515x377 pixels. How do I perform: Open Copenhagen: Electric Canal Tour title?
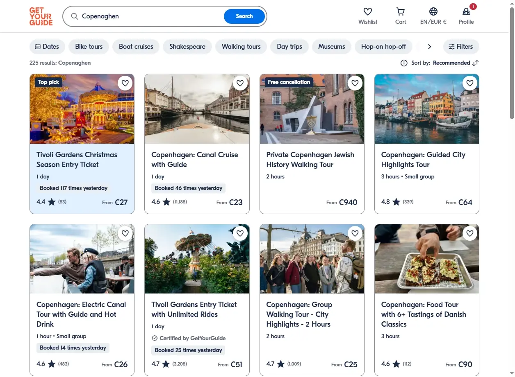(x=81, y=314)
